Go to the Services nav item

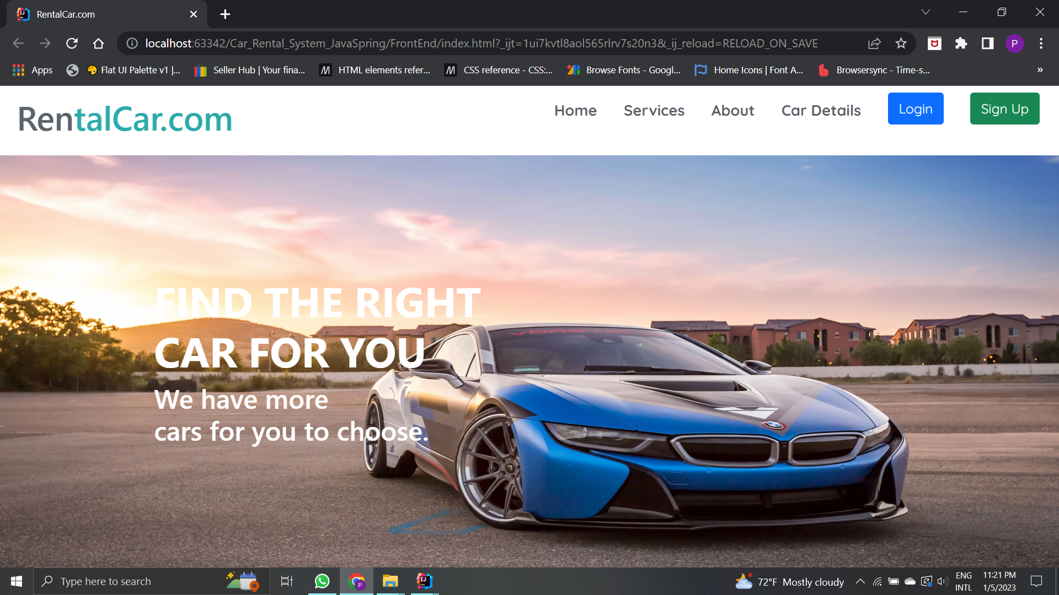point(654,110)
